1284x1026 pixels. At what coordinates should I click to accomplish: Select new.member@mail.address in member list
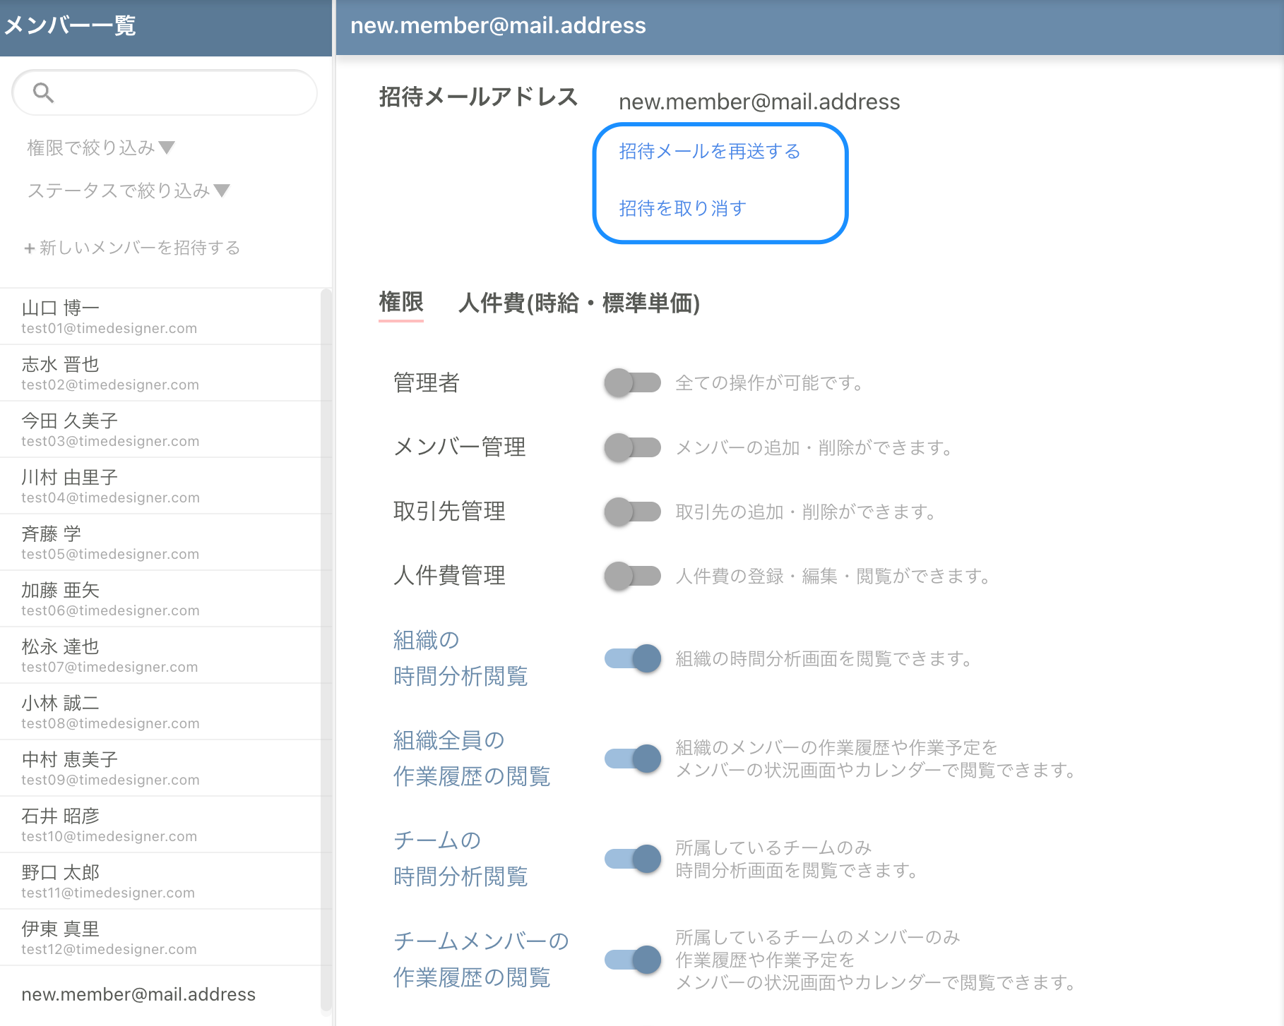pos(138,994)
